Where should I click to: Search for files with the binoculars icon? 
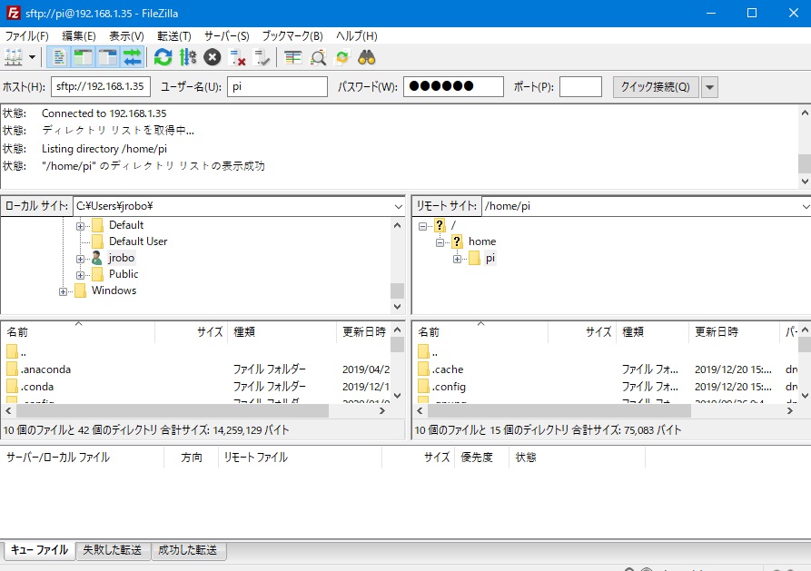(x=367, y=57)
